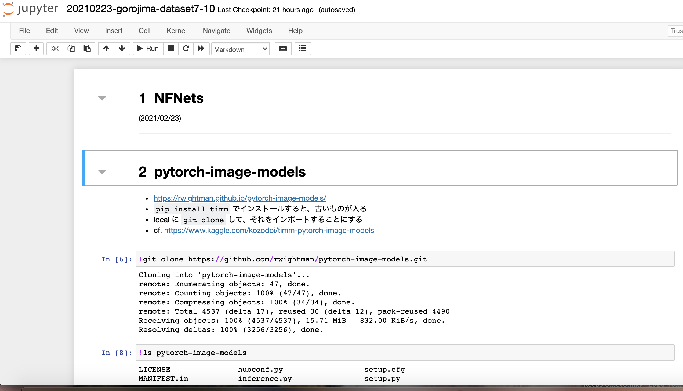Rename notebook title 20210223-gorojima-dataset7-10
683x391 pixels.
tap(141, 9)
